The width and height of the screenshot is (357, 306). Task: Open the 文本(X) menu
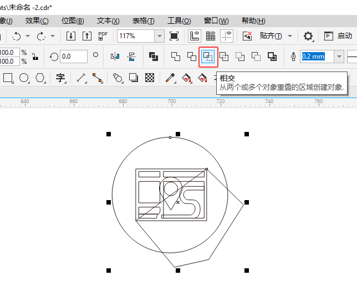pos(108,21)
